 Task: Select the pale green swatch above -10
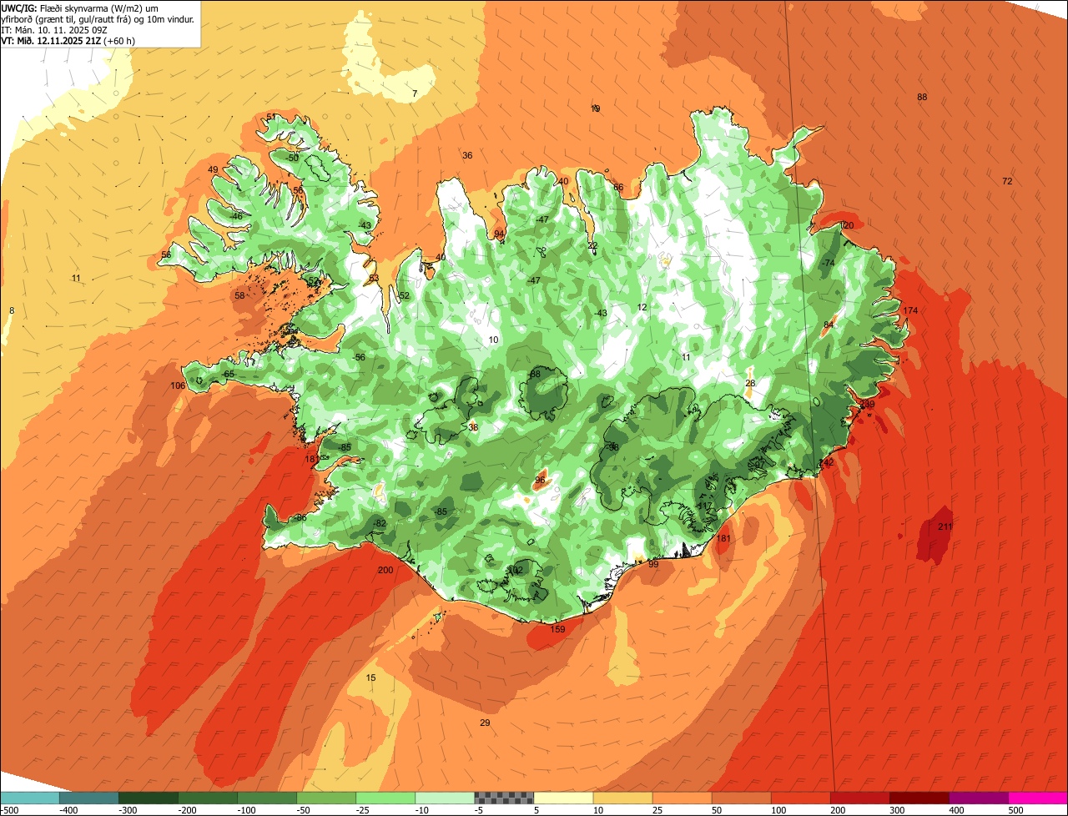tap(444, 798)
